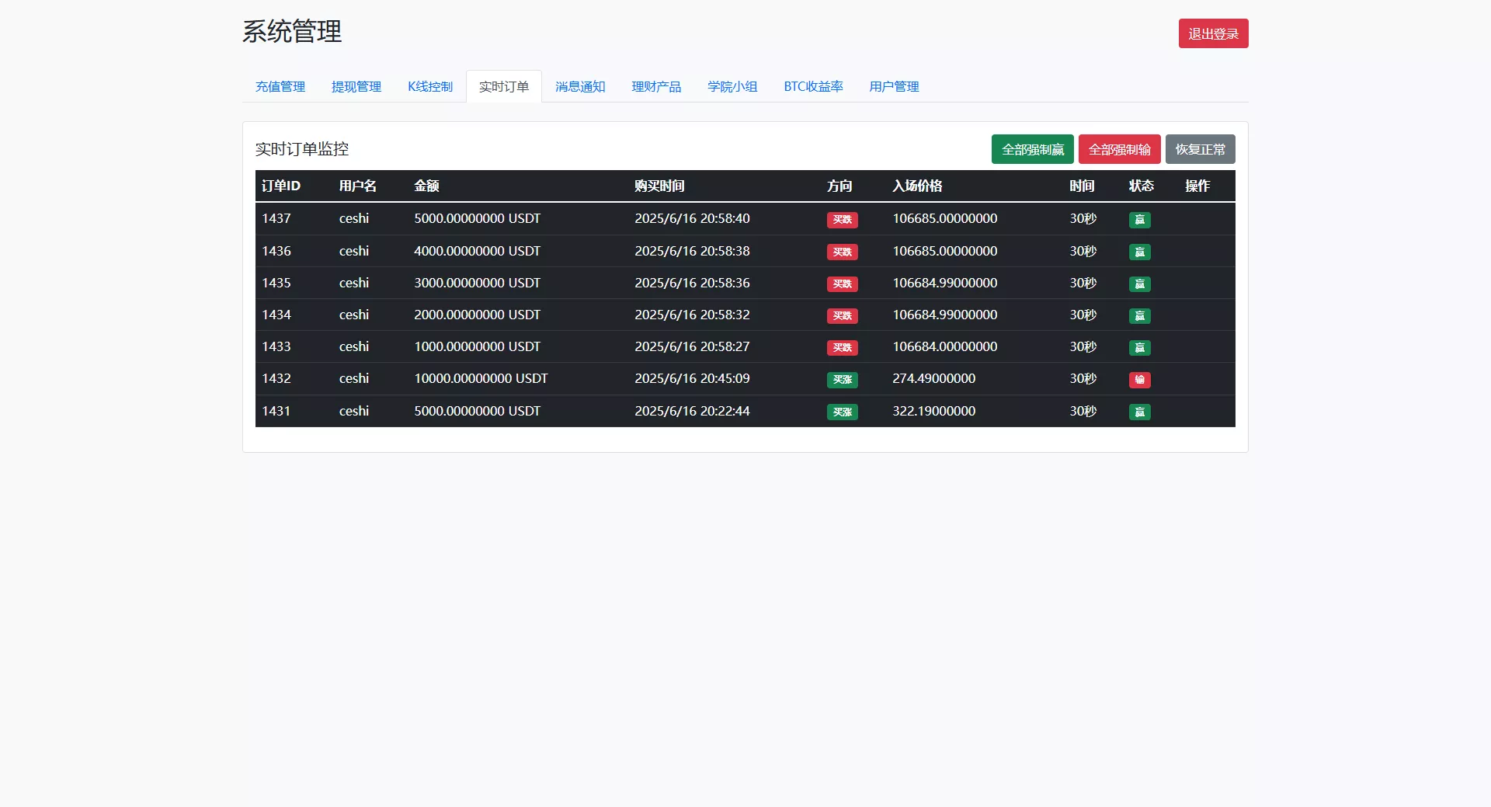1491x807 pixels.
Task: Select the 实时订单 tab
Action: [x=503, y=87]
